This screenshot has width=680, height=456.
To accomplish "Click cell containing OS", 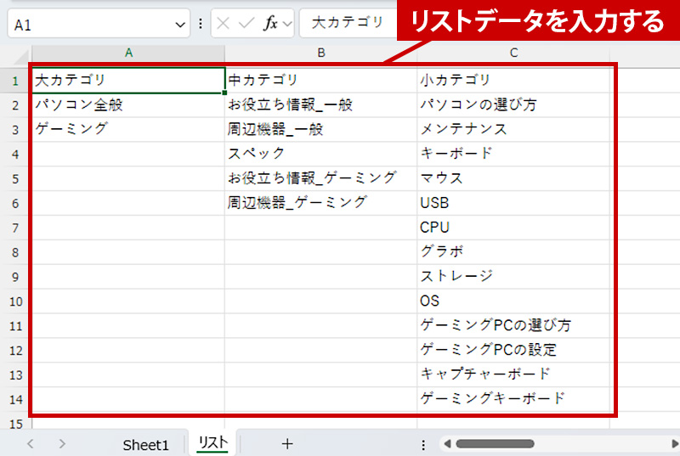I will 513,301.
